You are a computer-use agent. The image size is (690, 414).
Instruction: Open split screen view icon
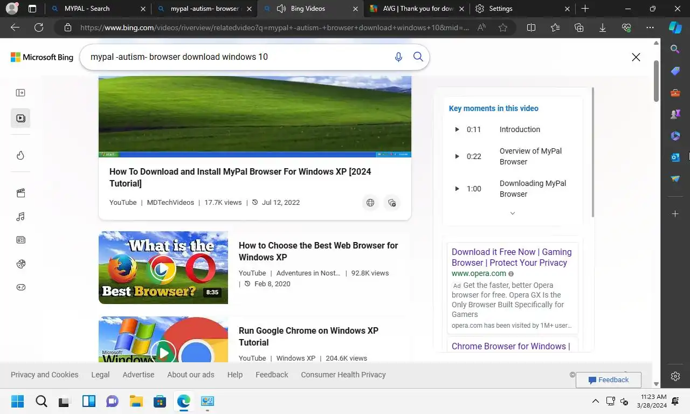point(531,27)
